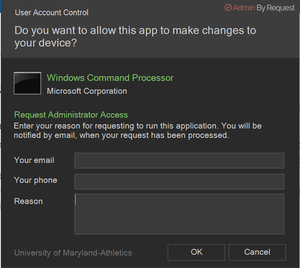
Task: Click the University of Maryland-Athletics footer text
Action: pos(73,253)
